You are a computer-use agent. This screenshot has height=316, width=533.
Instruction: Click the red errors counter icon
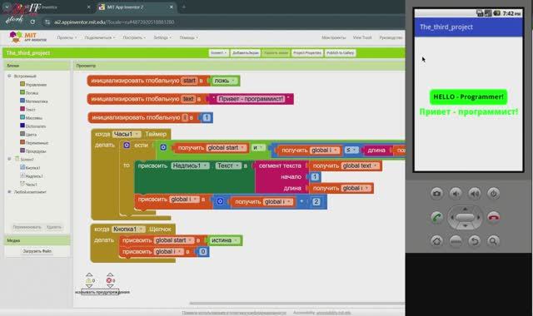click(x=109, y=281)
